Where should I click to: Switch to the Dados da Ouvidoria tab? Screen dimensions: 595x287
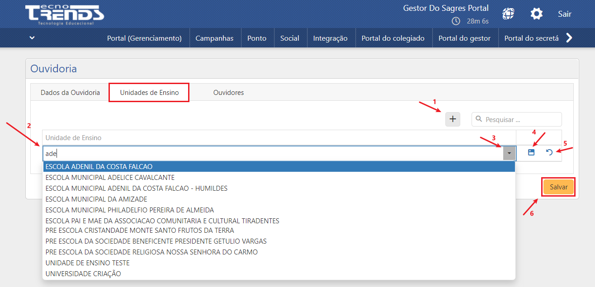pos(70,92)
